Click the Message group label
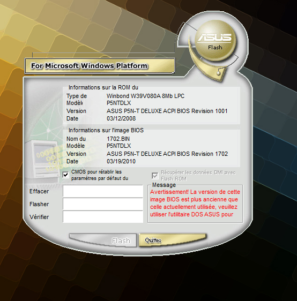The image size is (297, 301). tap(164, 185)
